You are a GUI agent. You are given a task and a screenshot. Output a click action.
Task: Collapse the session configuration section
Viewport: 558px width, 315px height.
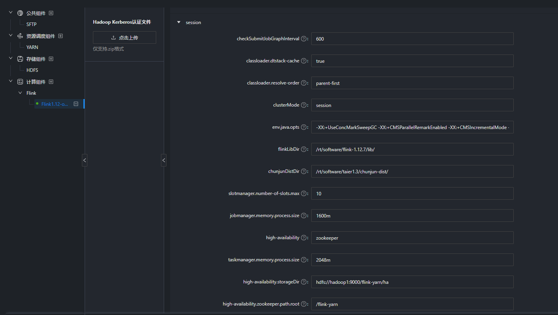click(179, 22)
